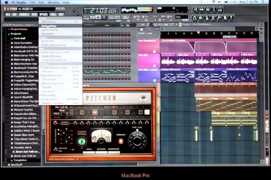Screen dimensions: 271x180
Task: Click the speaker icon in Playlist toolbar
Action: click(x=176, y=25)
